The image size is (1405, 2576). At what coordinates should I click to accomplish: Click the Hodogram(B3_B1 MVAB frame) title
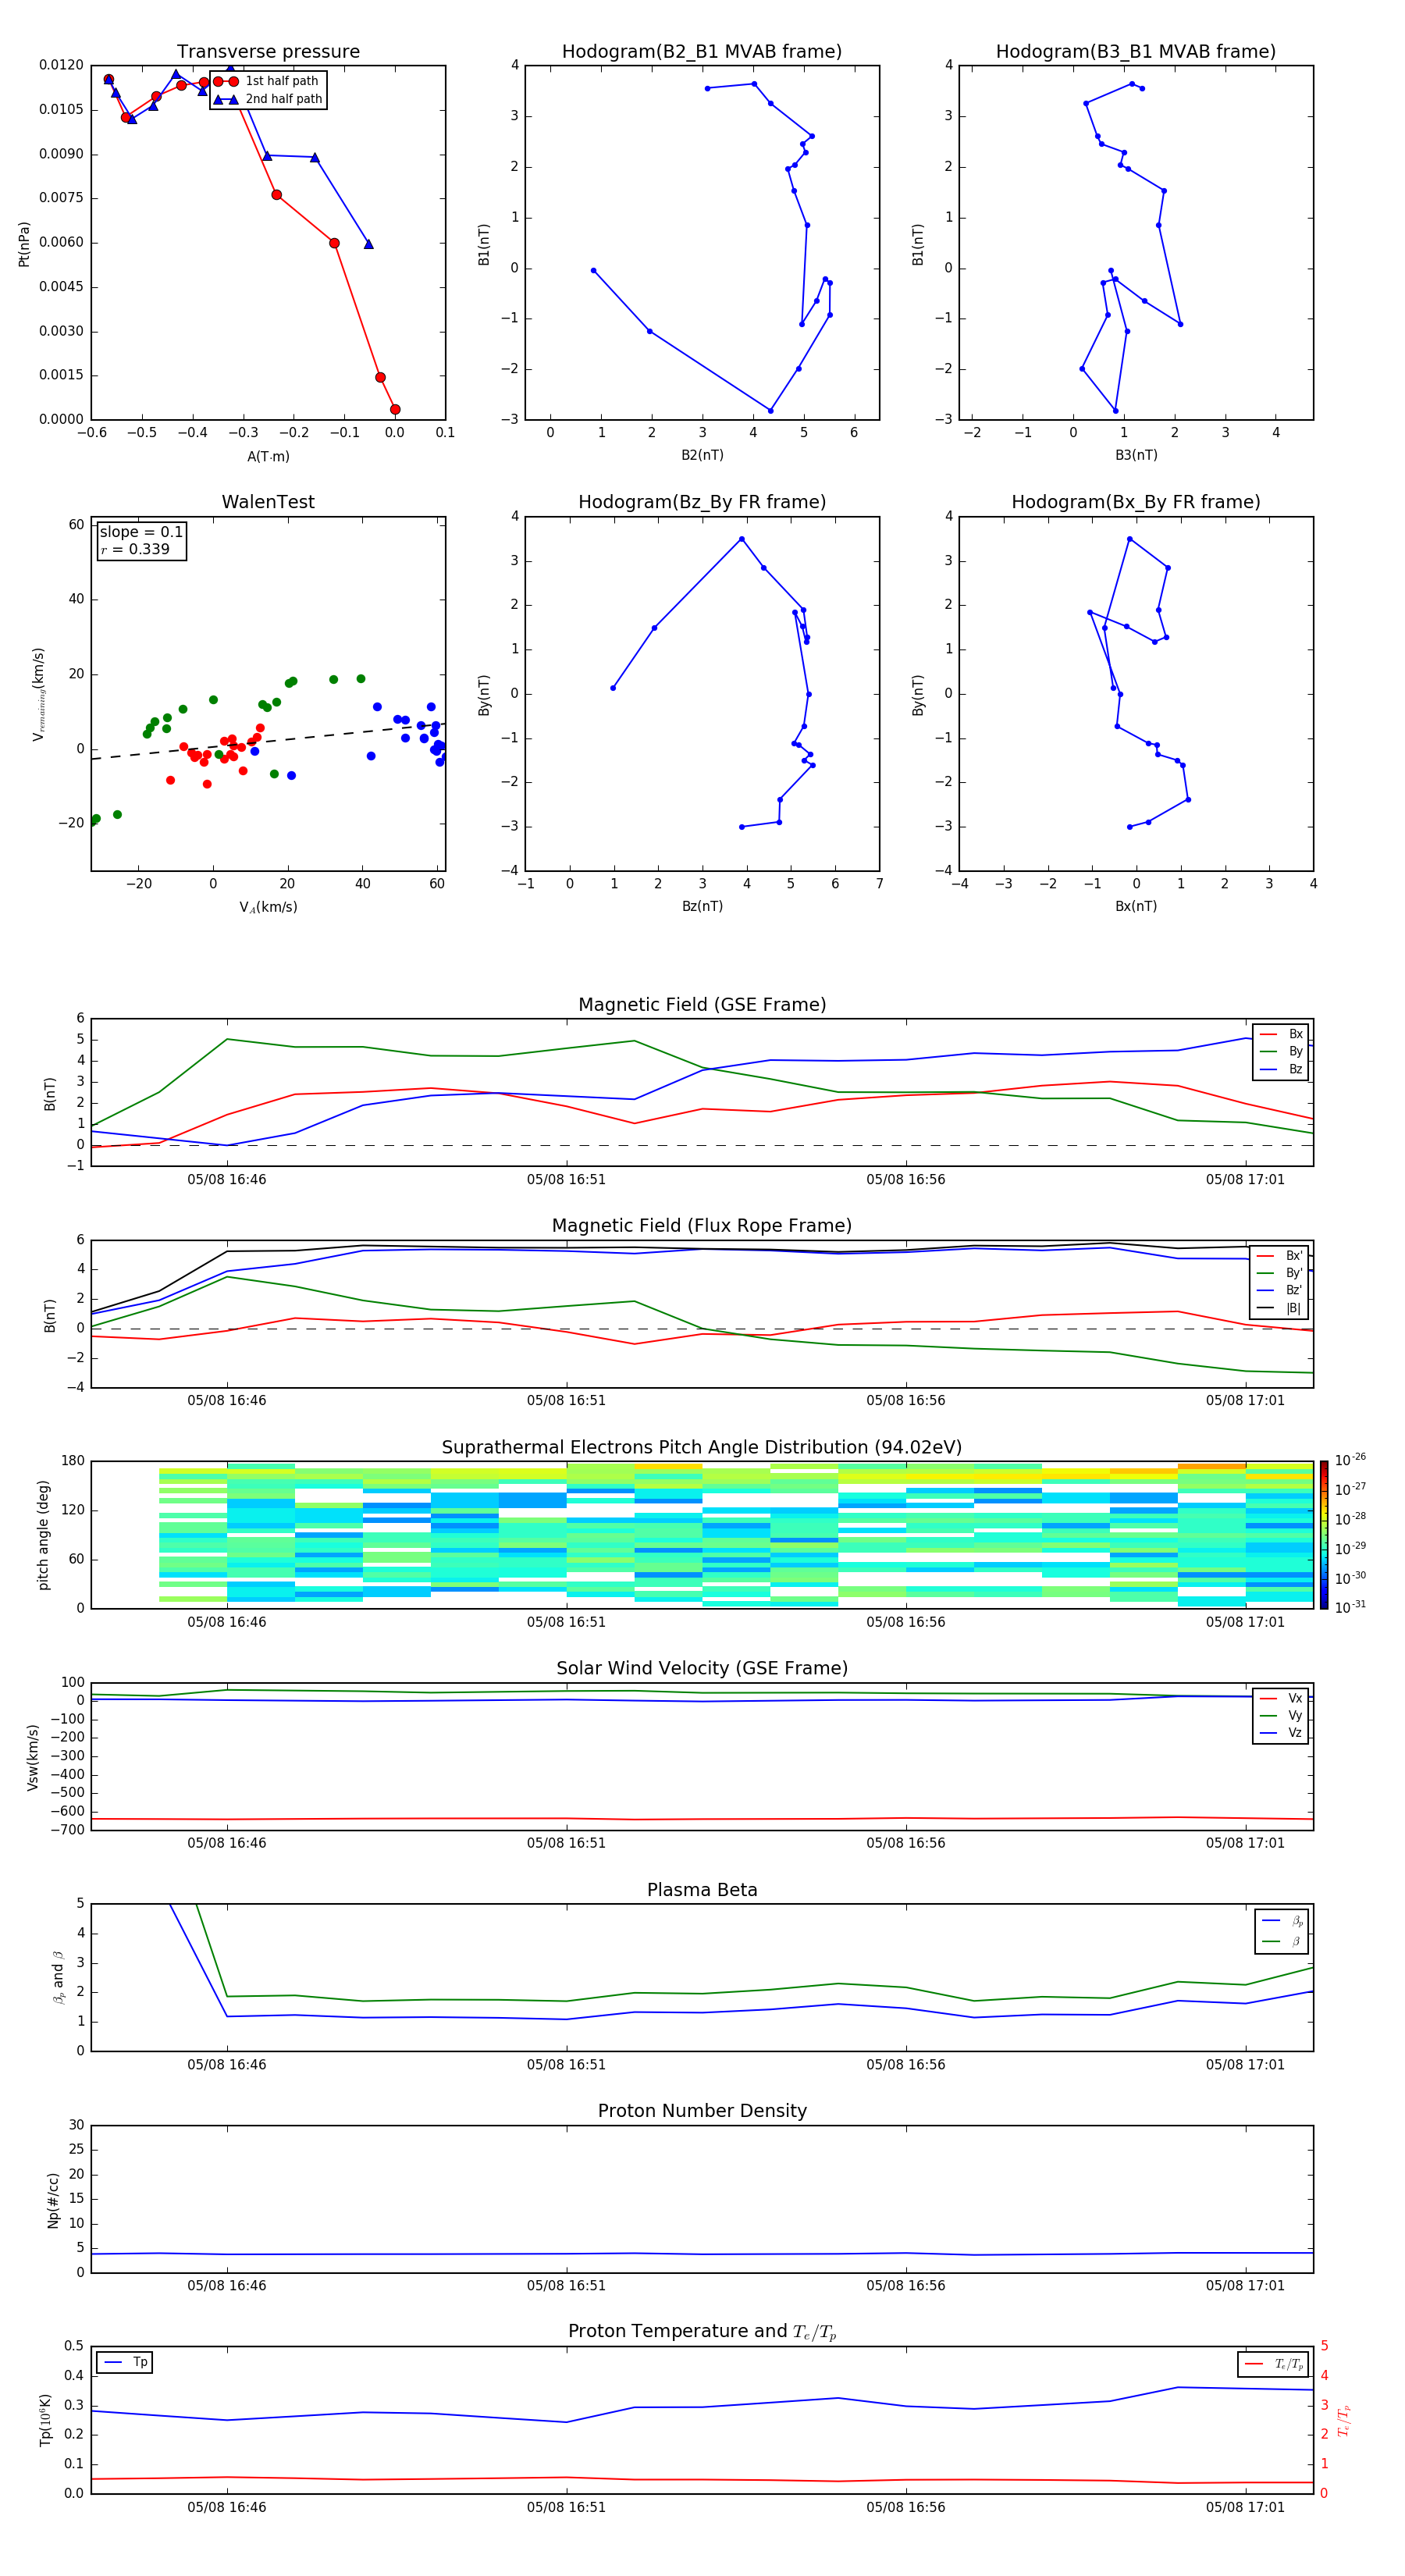(x=1136, y=52)
